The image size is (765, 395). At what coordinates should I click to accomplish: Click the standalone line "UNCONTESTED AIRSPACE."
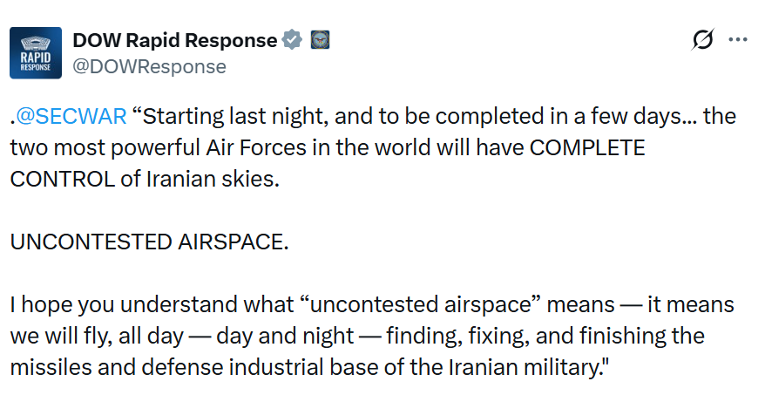(x=149, y=242)
